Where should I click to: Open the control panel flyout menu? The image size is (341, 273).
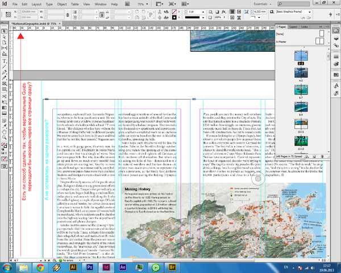click(338, 14)
